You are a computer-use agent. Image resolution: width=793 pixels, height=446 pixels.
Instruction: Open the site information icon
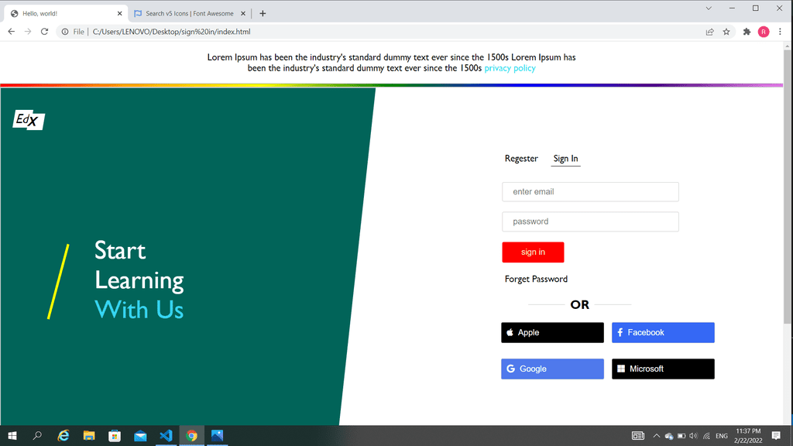pyautogui.click(x=65, y=31)
